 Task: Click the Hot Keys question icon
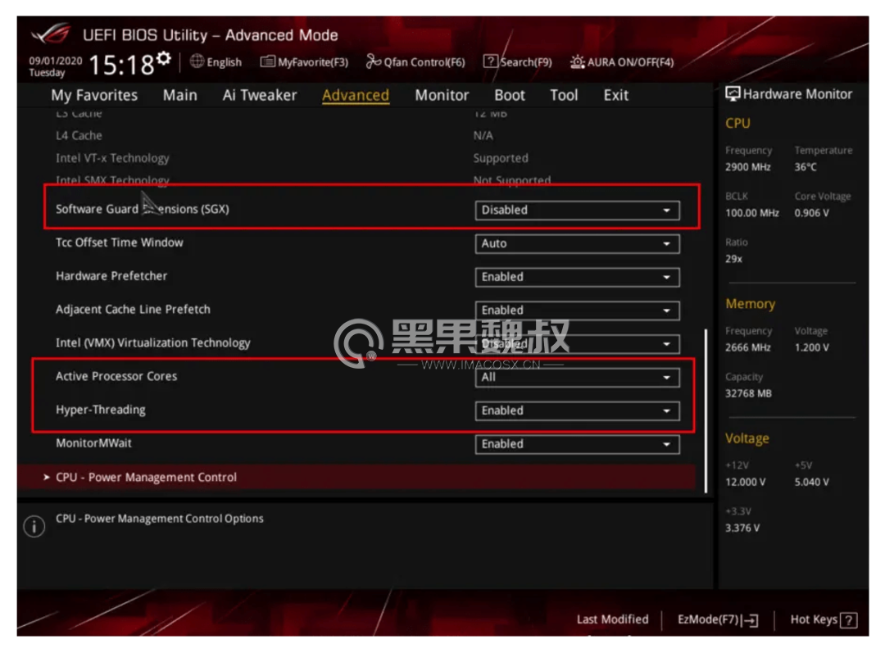tap(848, 621)
